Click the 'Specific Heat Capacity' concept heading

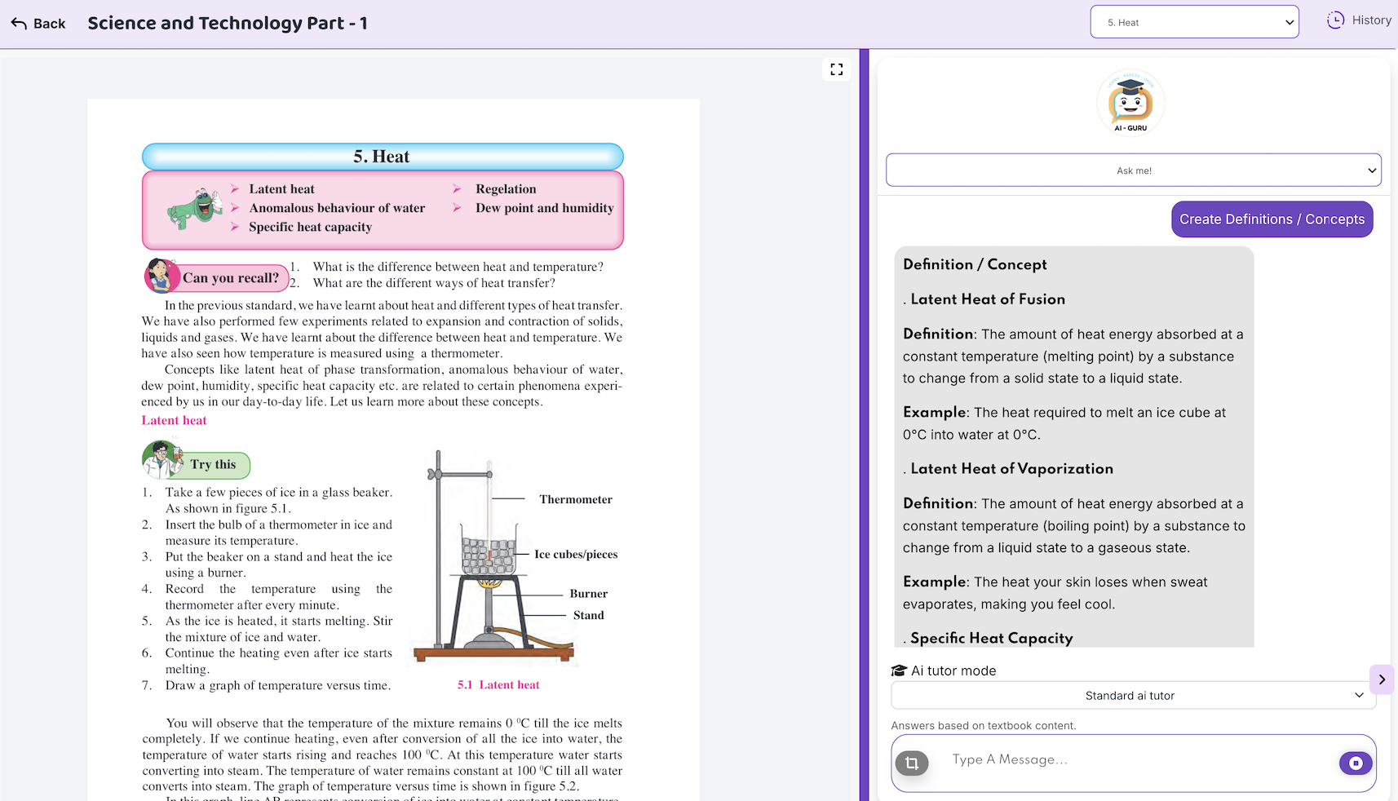coord(992,639)
